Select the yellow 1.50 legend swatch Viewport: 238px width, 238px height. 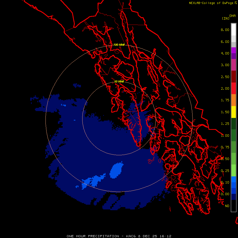pyautogui.click(x=234, y=112)
